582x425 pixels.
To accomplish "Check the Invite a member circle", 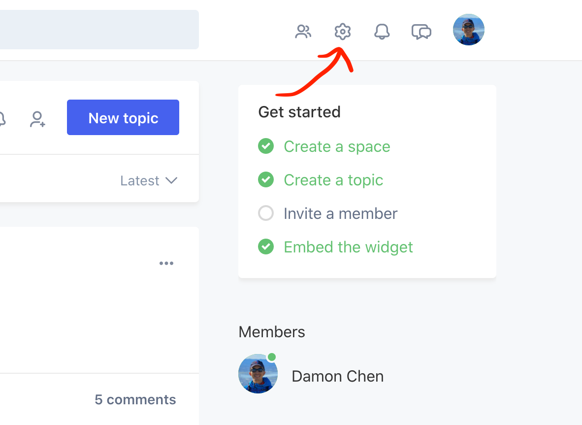I will click(266, 213).
